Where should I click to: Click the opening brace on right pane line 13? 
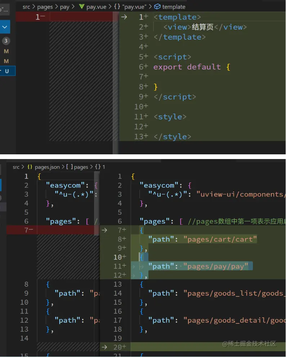(142, 285)
